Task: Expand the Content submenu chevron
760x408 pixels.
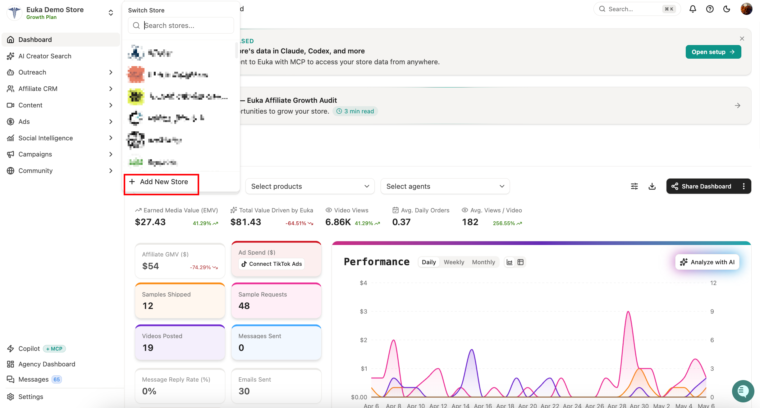Action: point(111,105)
